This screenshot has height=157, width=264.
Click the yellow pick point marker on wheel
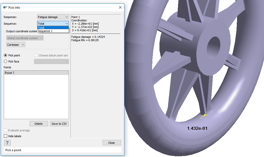[x=204, y=116]
